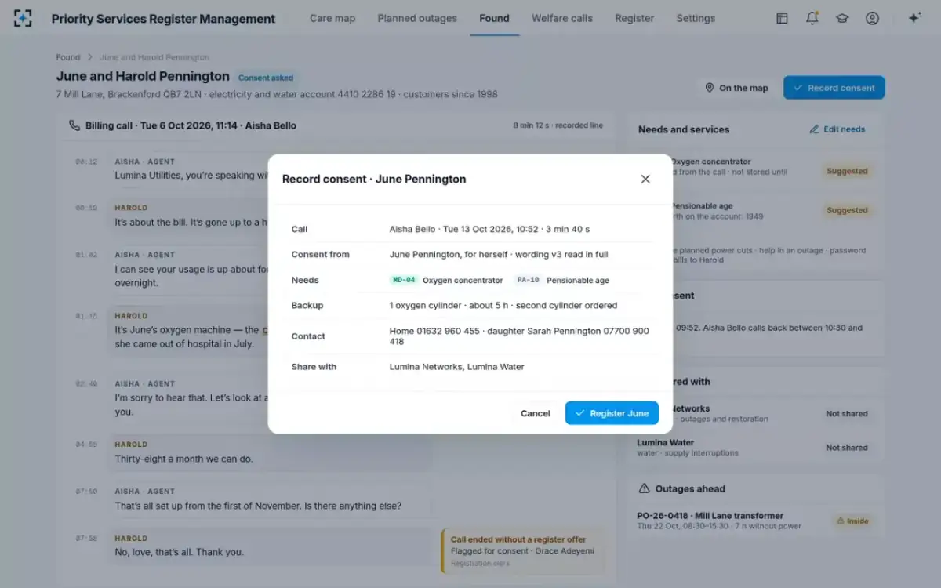Click the Backup value about oxygen cylinder
This screenshot has height=588, width=941.
pyautogui.click(x=503, y=305)
